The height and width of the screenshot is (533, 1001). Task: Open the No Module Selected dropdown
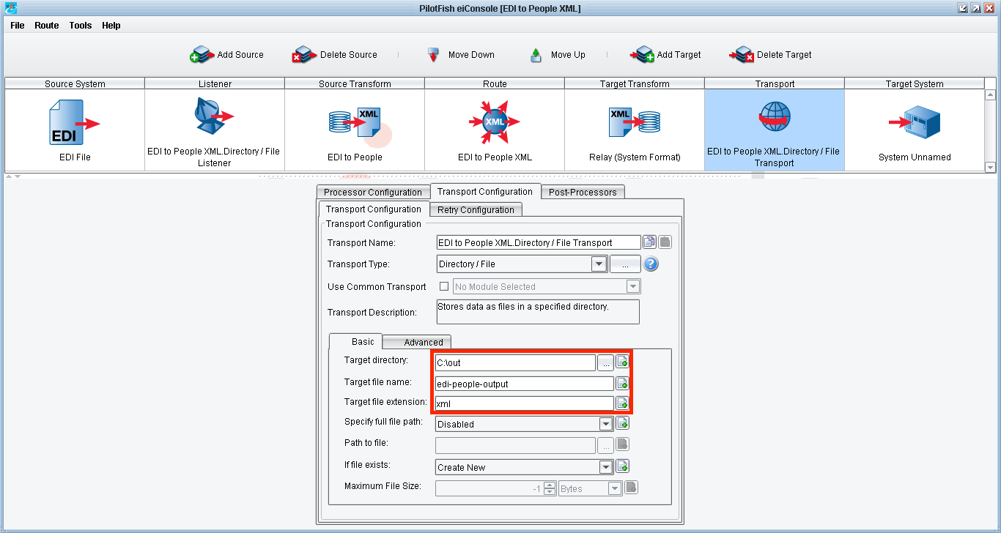pos(632,286)
